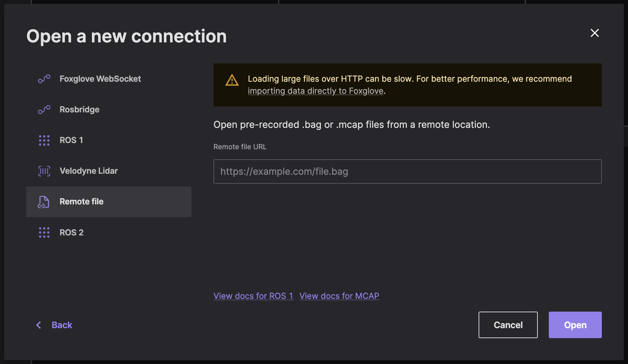The height and width of the screenshot is (364, 628).
Task: Click the Rosbridge connection icon
Action: pyautogui.click(x=44, y=110)
